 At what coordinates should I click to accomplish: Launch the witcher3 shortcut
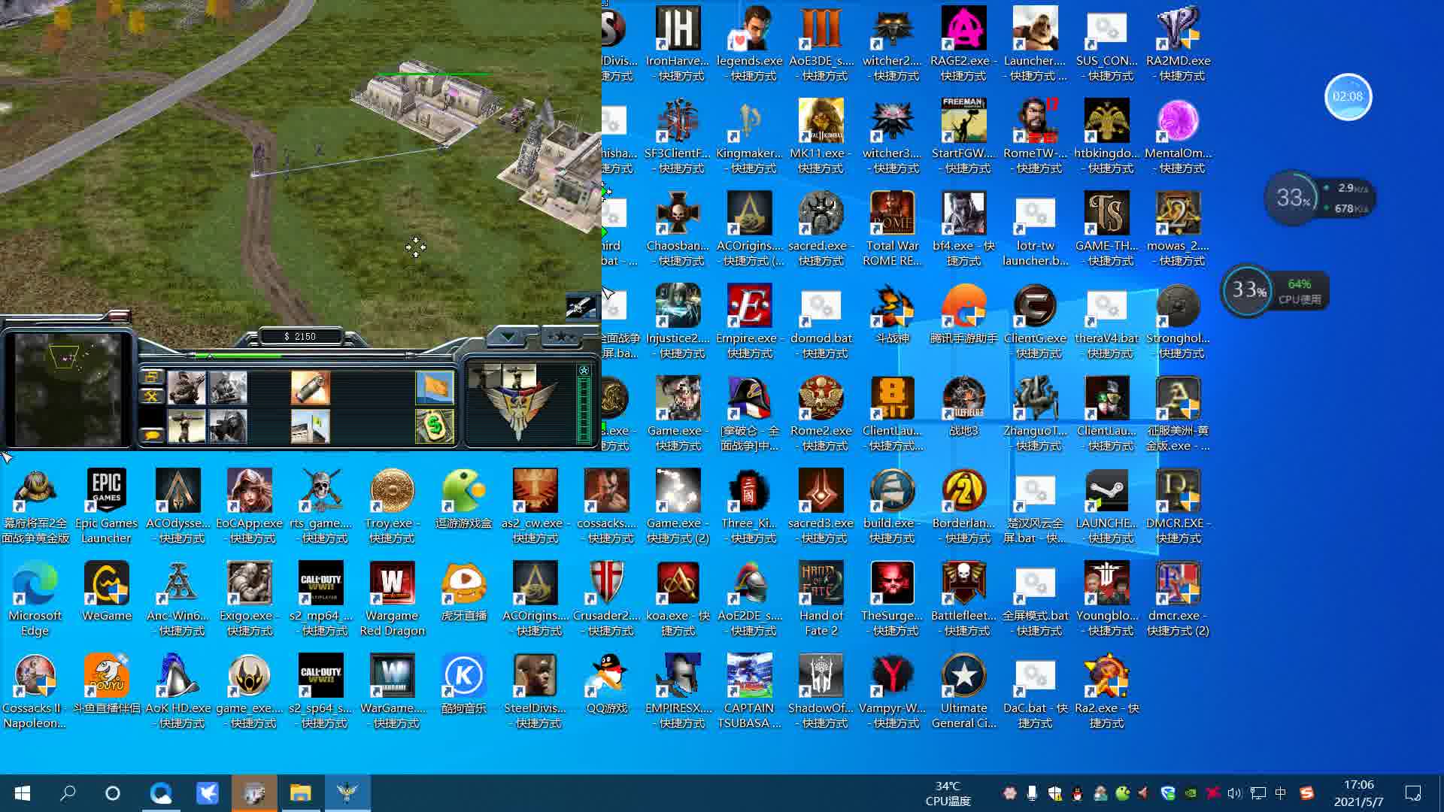tap(892, 136)
